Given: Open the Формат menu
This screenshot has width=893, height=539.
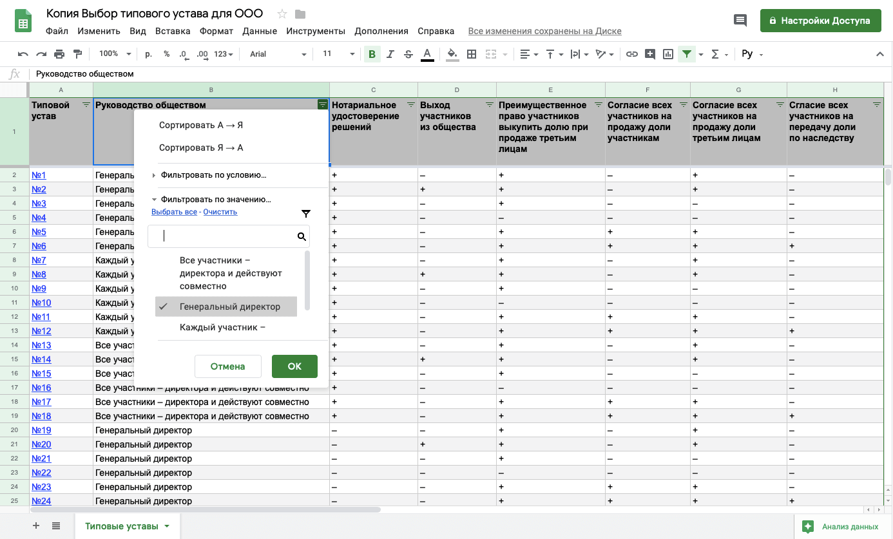Looking at the screenshot, I should (x=216, y=31).
